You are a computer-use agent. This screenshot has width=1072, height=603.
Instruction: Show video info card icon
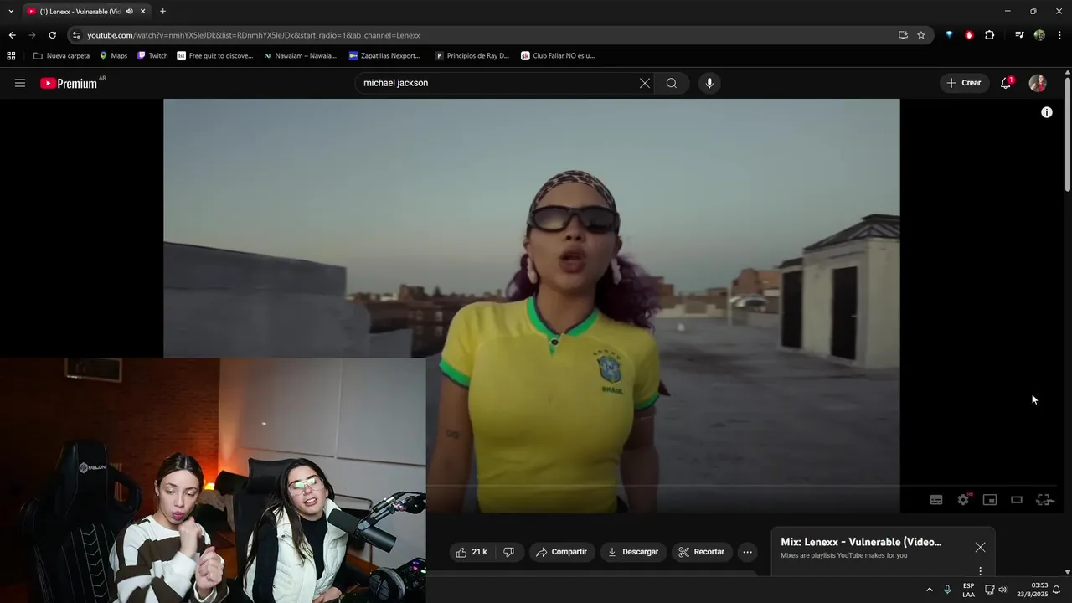pyautogui.click(x=1047, y=112)
